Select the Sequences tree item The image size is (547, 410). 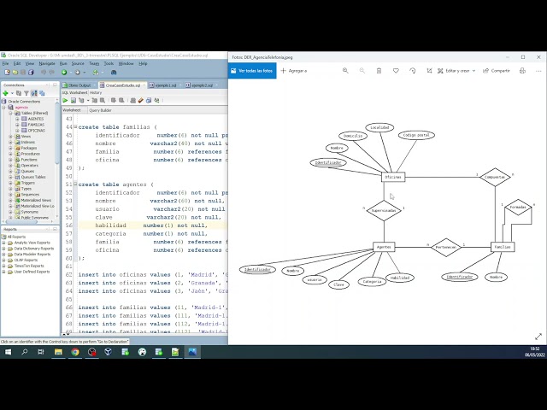pos(30,195)
